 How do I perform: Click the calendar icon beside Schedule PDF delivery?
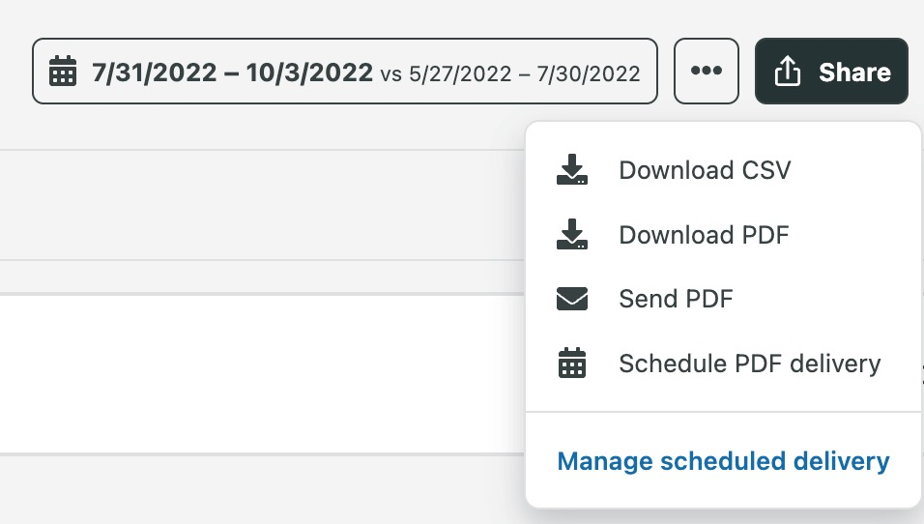coord(572,364)
